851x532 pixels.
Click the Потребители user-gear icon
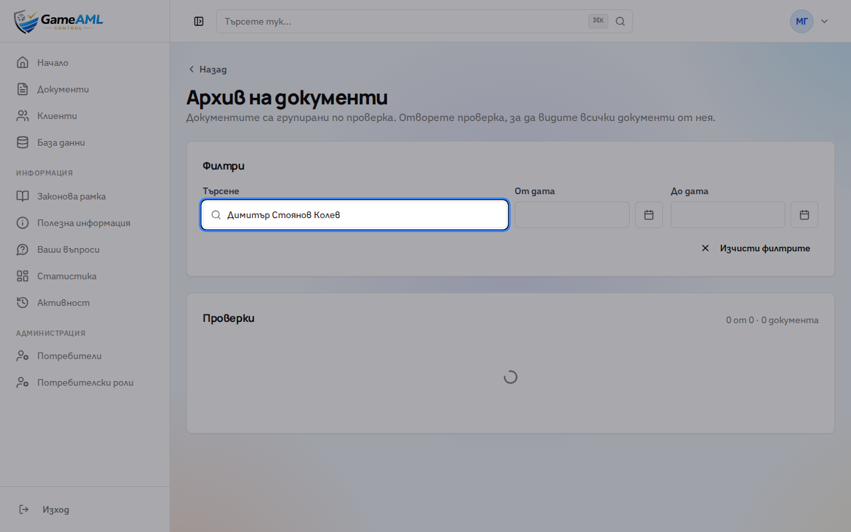(23, 356)
